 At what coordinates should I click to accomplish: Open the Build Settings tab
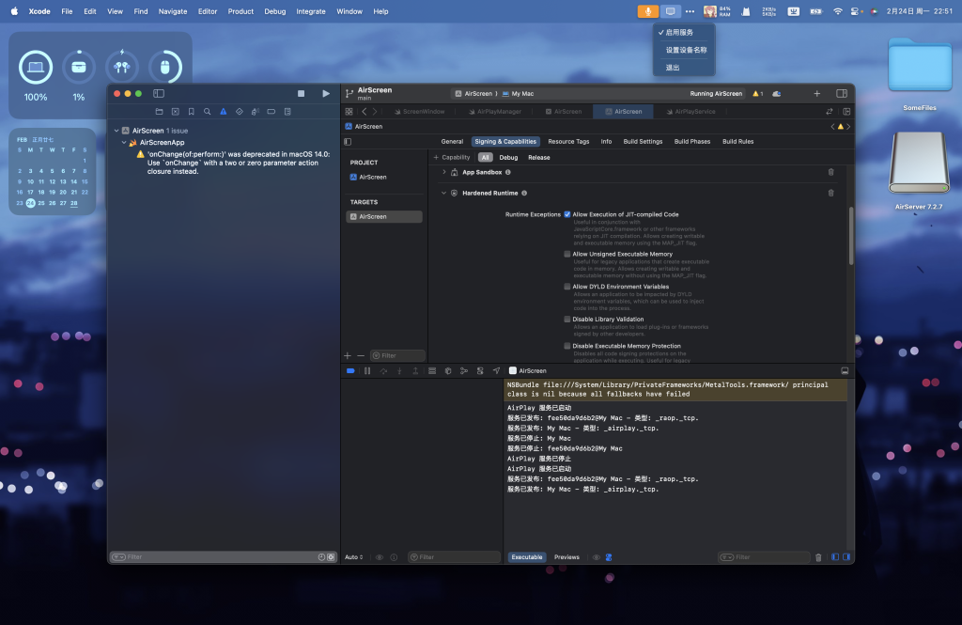point(643,142)
